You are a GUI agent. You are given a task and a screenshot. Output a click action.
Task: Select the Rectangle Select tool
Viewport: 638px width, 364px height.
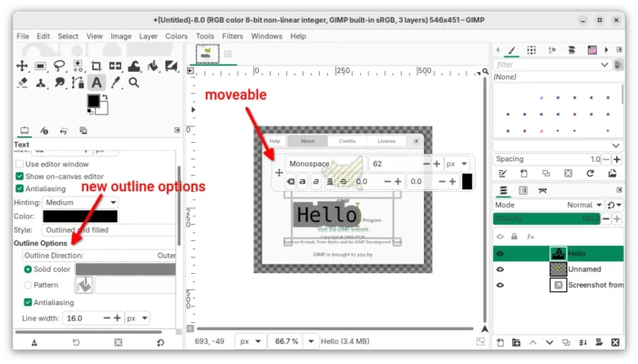(x=41, y=66)
